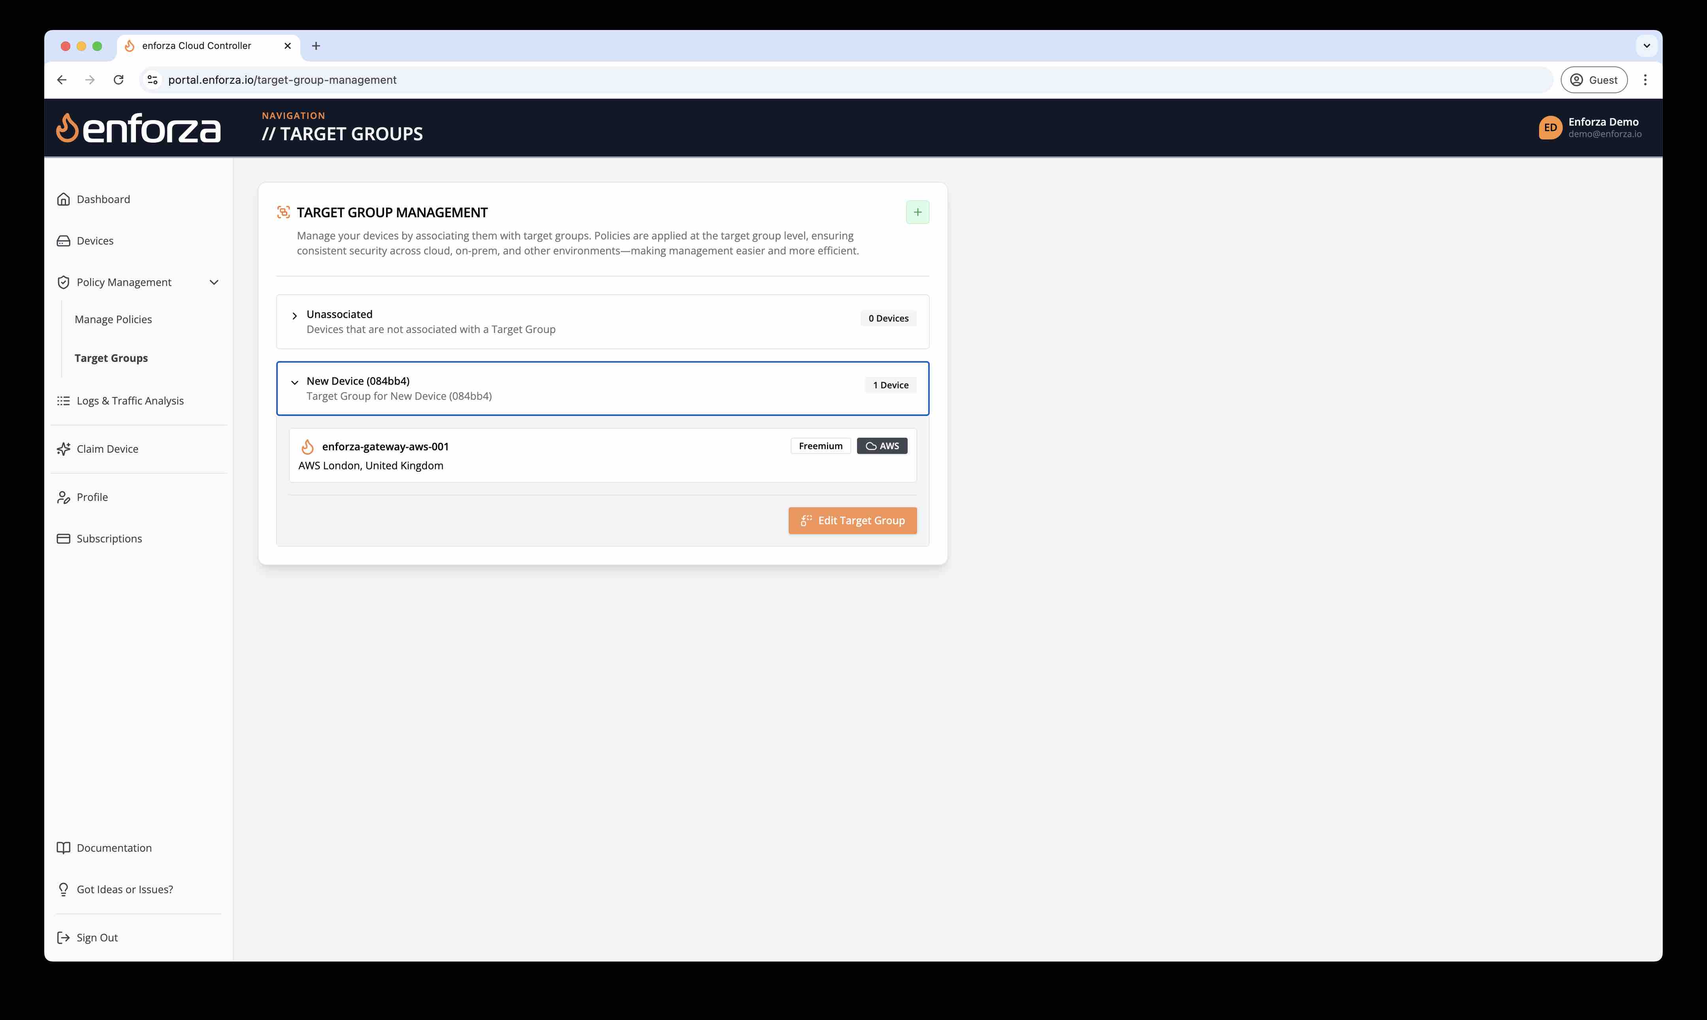1707x1020 pixels.
Task: Click the Subscriptions sidebar icon
Action: (63, 538)
